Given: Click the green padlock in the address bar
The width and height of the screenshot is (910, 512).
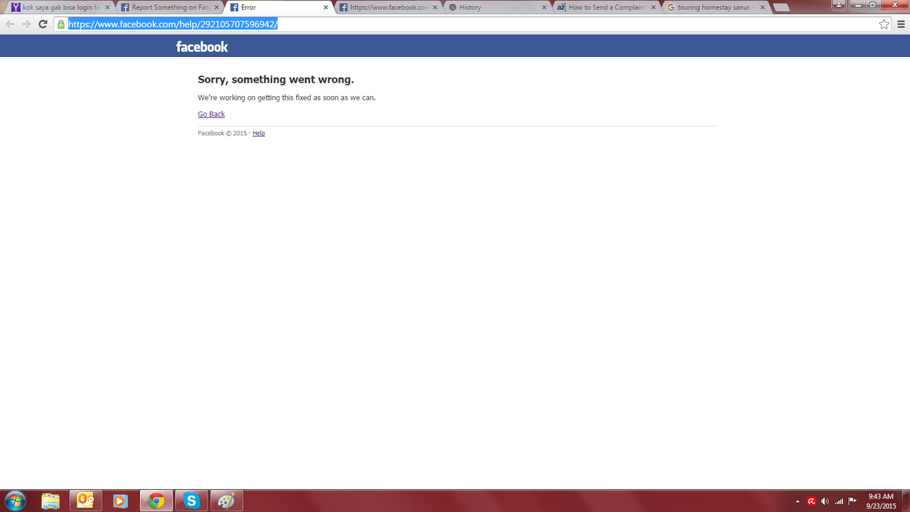Looking at the screenshot, I should pyautogui.click(x=61, y=24).
